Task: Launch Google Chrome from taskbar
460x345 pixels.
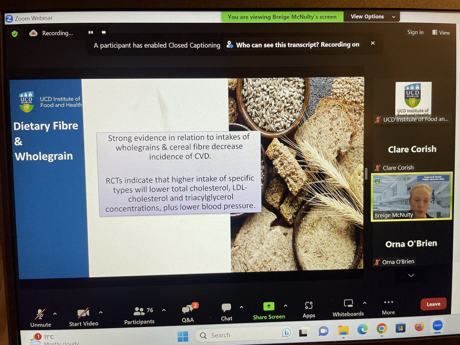Action: pyautogui.click(x=381, y=329)
